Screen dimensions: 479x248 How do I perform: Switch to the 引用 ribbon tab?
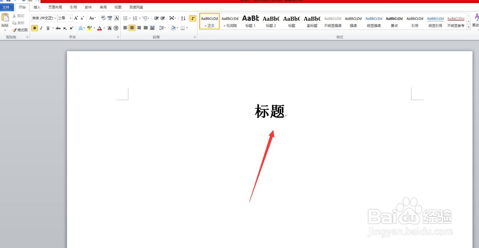coord(73,7)
